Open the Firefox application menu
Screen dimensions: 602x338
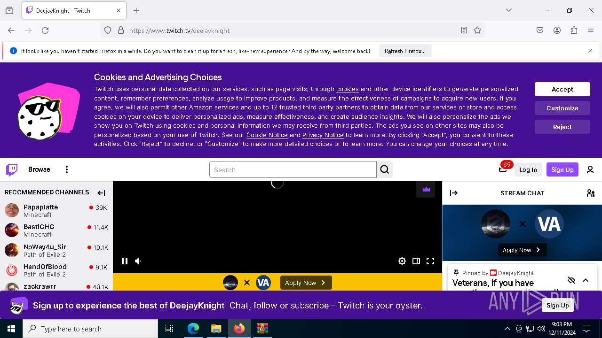[x=591, y=30]
